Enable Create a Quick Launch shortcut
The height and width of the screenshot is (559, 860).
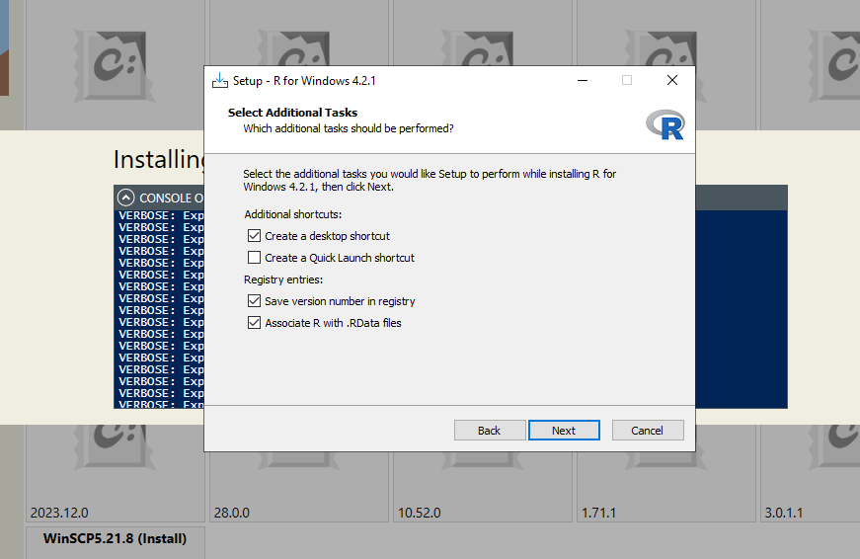[x=254, y=258]
